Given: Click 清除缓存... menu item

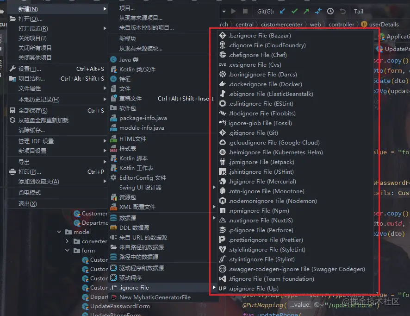Looking at the screenshot, I should [58, 130].
